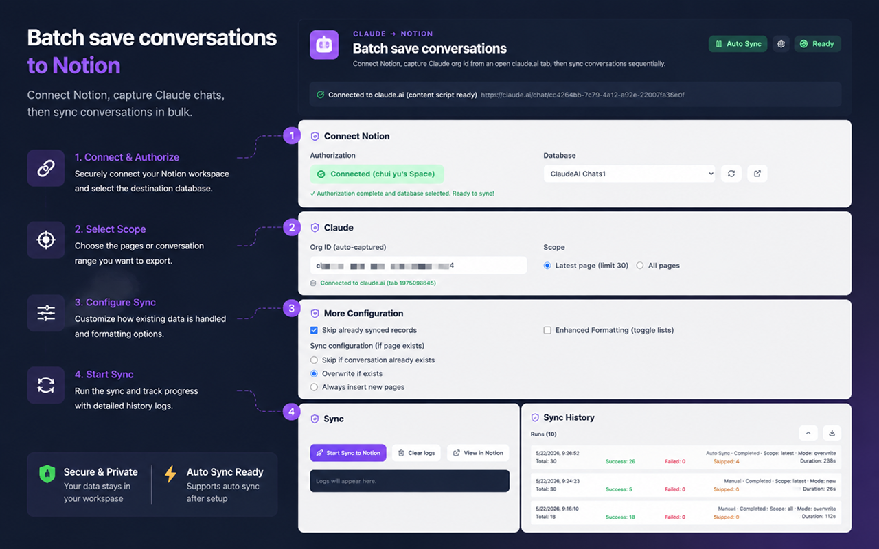Click the "3. Configure Sync" heading
Screen dimensions: 879x549
tap(115, 302)
